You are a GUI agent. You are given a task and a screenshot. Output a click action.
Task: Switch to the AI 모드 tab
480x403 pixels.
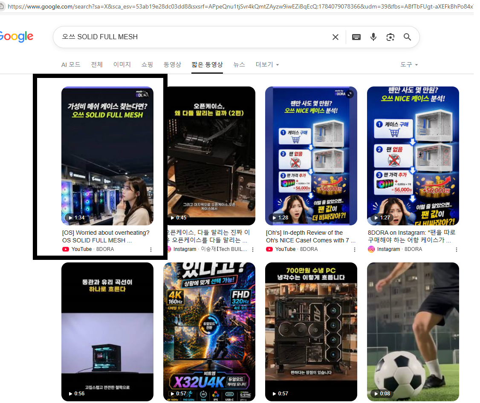tap(71, 65)
